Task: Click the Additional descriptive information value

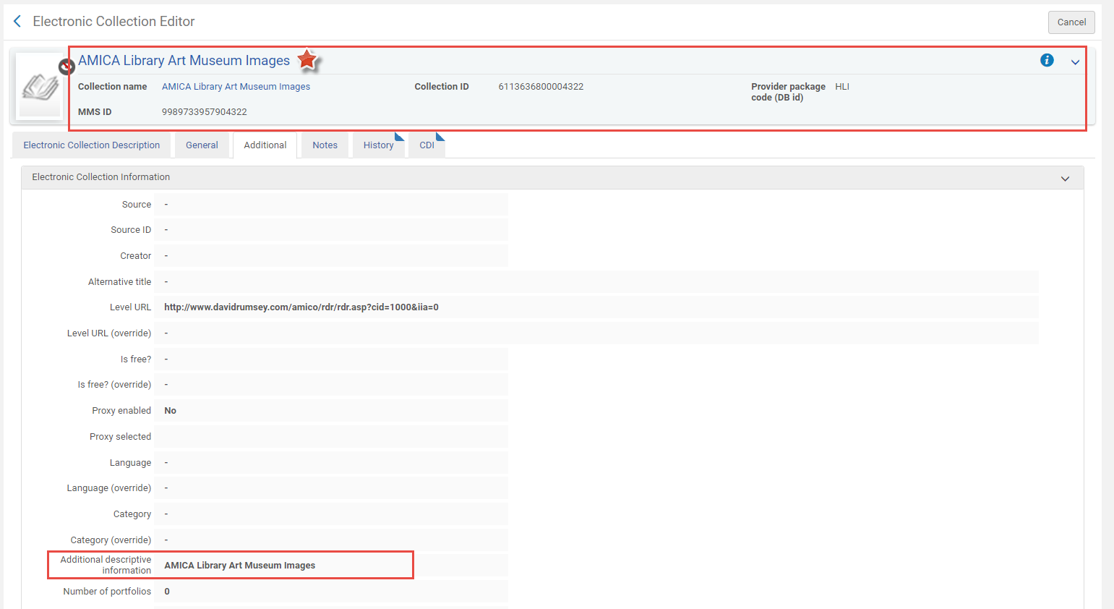Action: click(x=240, y=566)
